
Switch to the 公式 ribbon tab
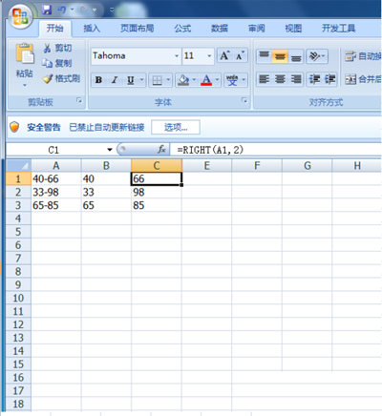182,29
